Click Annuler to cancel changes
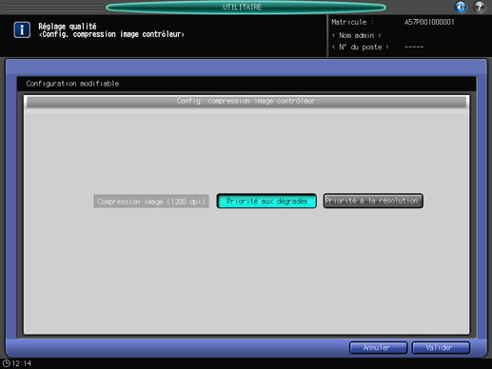The image size is (492, 369). pos(378,348)
